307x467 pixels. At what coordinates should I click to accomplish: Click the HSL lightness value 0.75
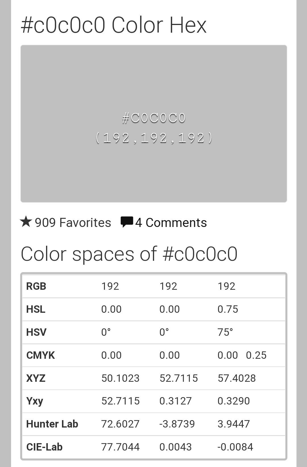click(x=228, y=309)
